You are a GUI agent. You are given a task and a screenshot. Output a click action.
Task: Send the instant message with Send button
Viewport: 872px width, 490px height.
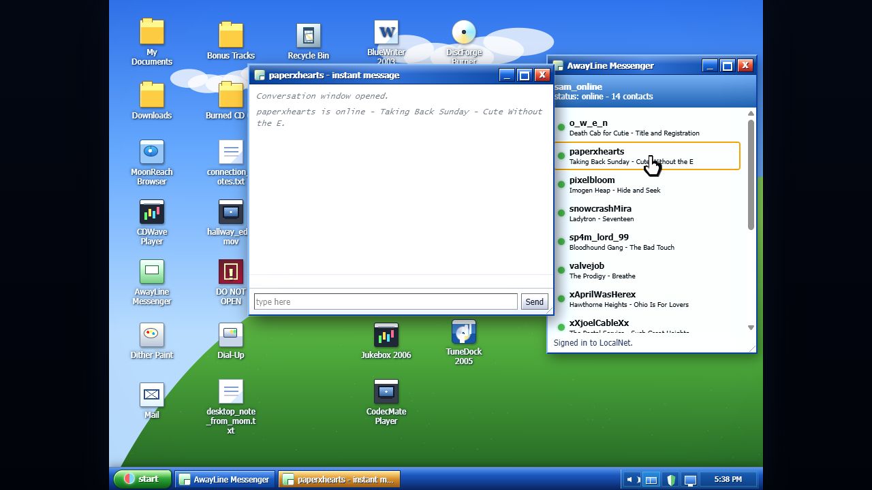(534, 301)
